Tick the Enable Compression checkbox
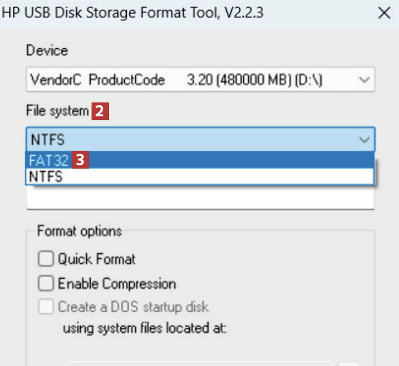399x366 pixels. click(46, 283)
